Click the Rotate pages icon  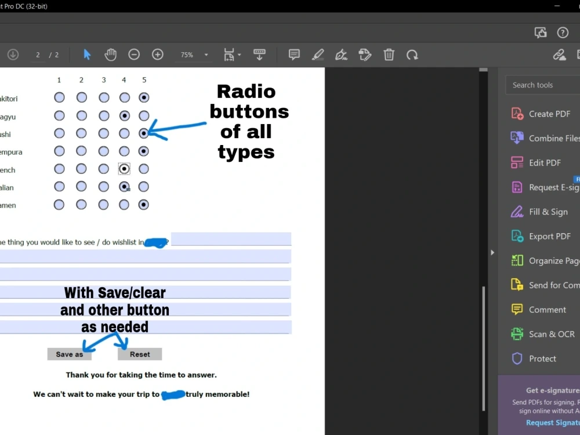[412, 55]
